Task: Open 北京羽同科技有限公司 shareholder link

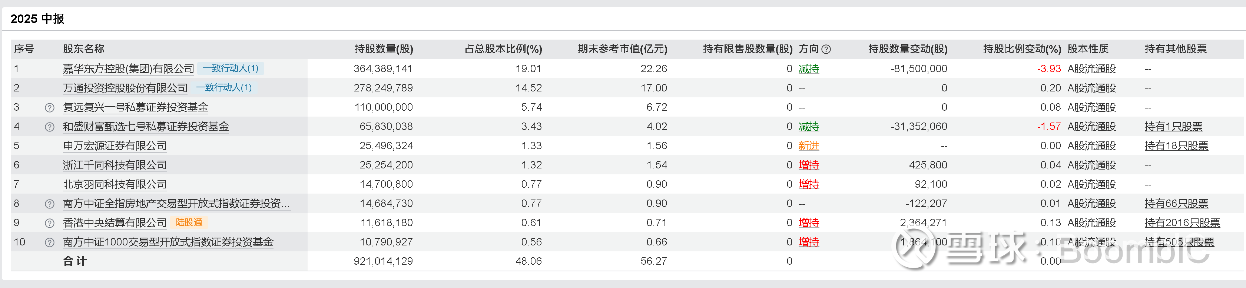Action: coord(115,185)
